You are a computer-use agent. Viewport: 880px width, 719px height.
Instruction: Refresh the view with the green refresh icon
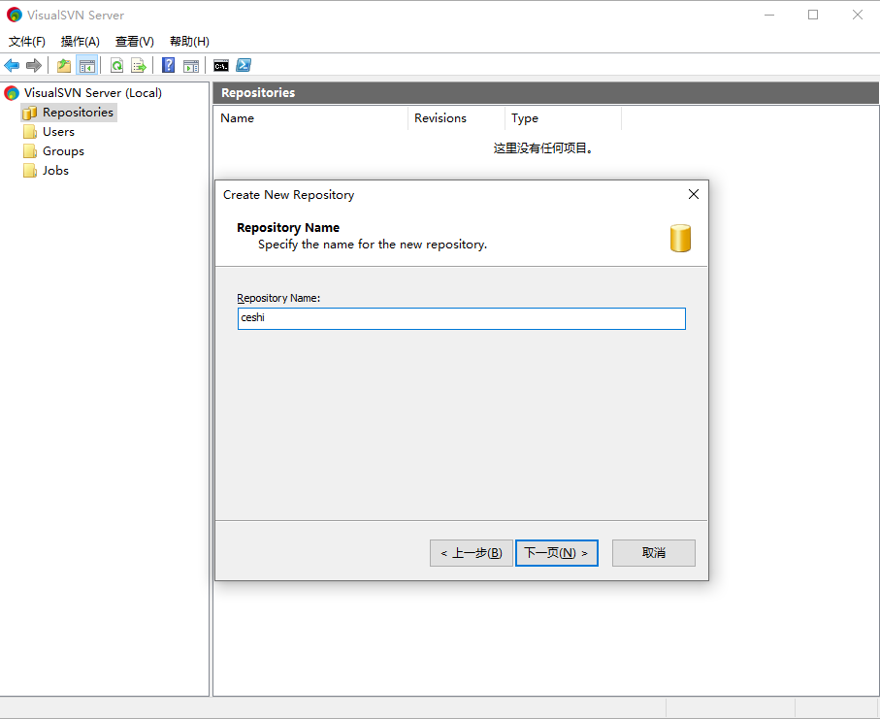click(116, 66)
